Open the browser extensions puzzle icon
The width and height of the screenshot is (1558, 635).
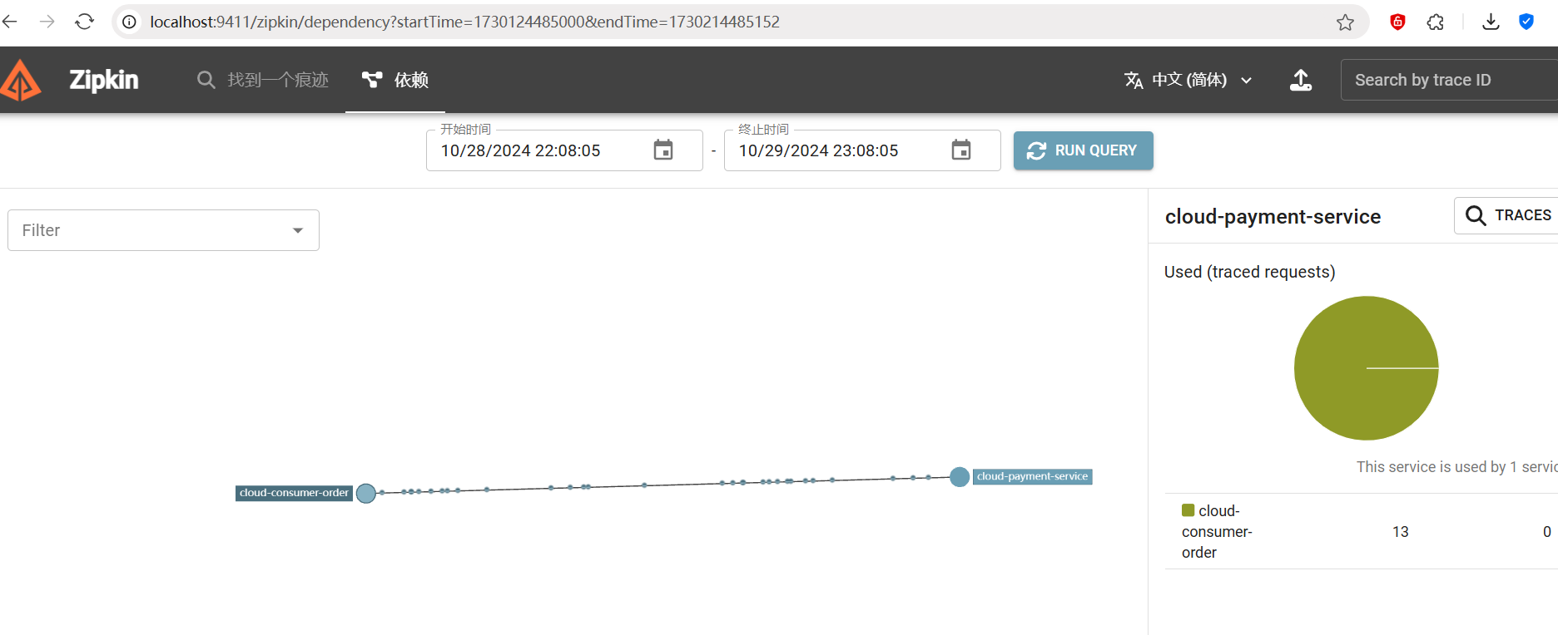click(x=1436, y=22)
